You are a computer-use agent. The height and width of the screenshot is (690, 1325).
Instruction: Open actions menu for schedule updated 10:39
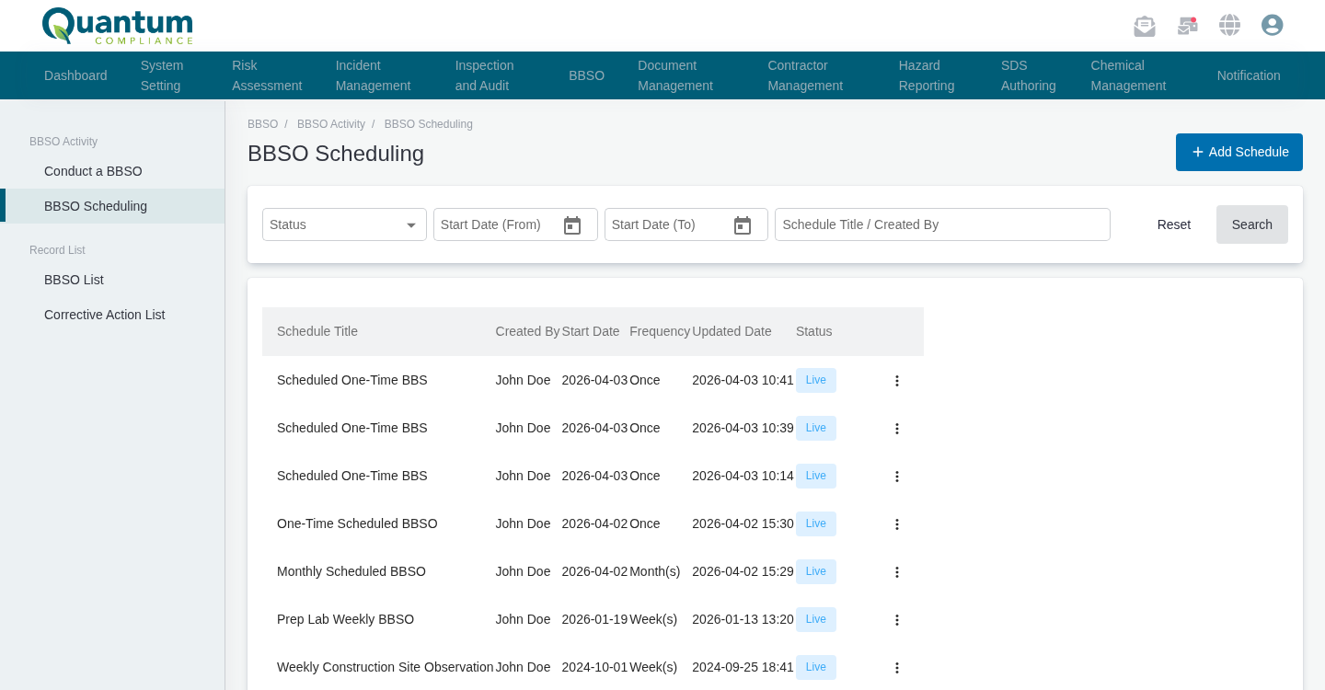(x=897, y=429)
